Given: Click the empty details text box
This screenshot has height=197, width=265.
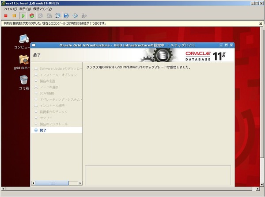Looking at the screenshot, I should pyautogui.click(x=158, y=175).
